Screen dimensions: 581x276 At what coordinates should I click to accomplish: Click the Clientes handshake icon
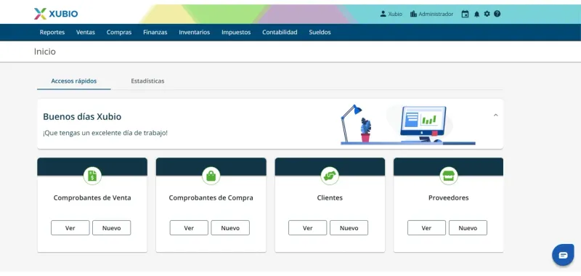tap(330, 176)
